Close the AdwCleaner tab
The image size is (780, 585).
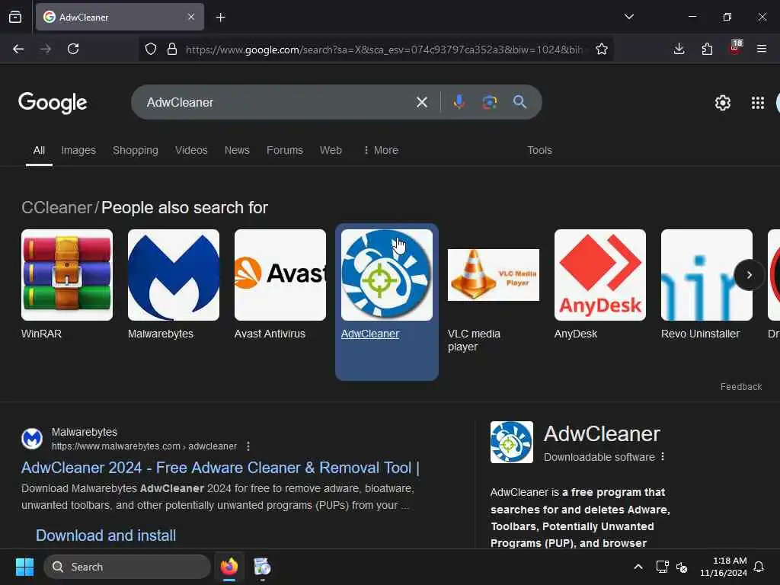191,17
